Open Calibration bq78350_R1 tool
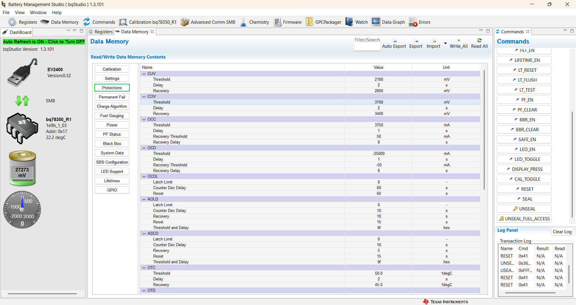Viewport: 576px width, 305px height. (x=148, y=22)
